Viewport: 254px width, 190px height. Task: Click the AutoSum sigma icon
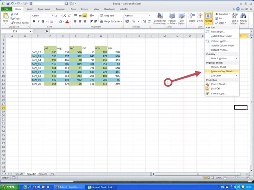[x=216, y=14]
